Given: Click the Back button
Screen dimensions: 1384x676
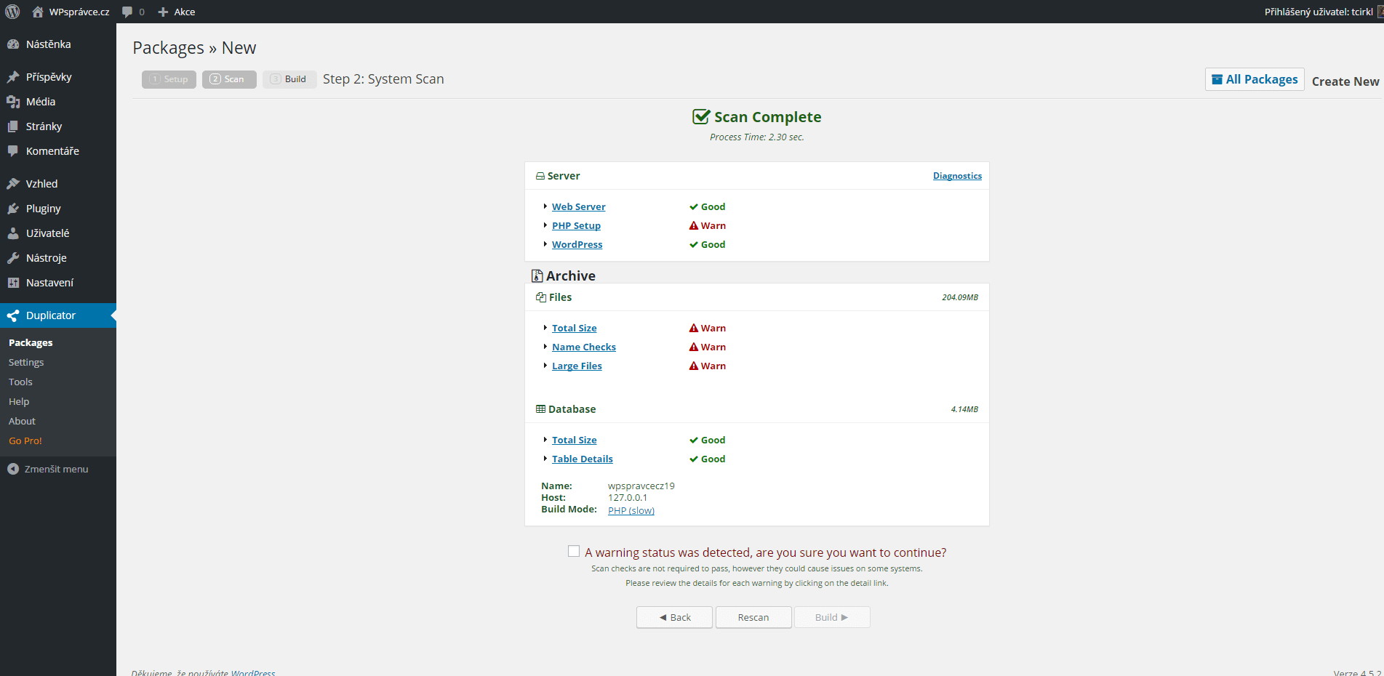Looking at the screenshot, I should point(674,617).
